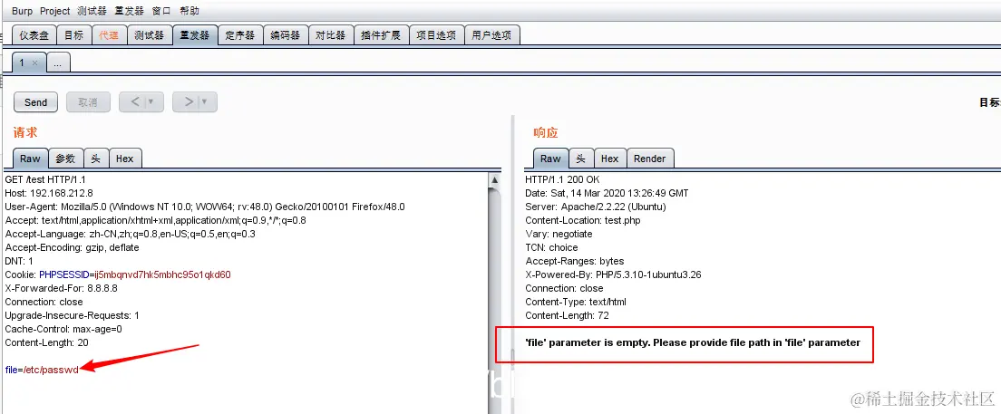Select the response 头 tab
Screen dimensions: 1001x414
(x=581, y=159)
